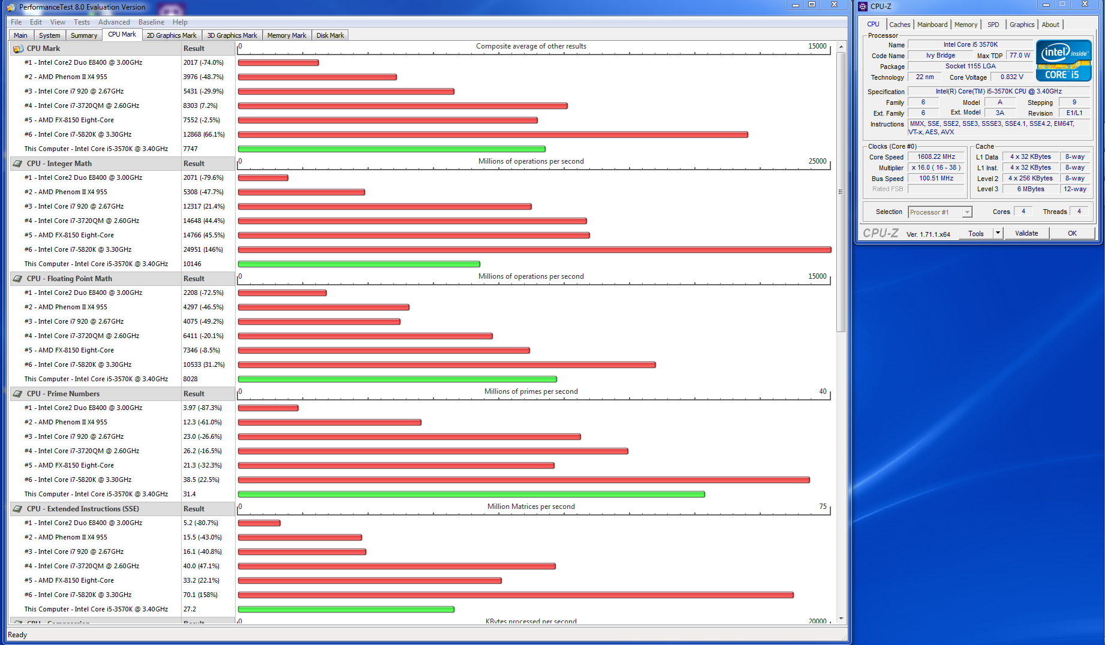Switch to the 2D Graphics Mark tab
The width and height of the screenshot is (1105, 645).
(171, 35)
